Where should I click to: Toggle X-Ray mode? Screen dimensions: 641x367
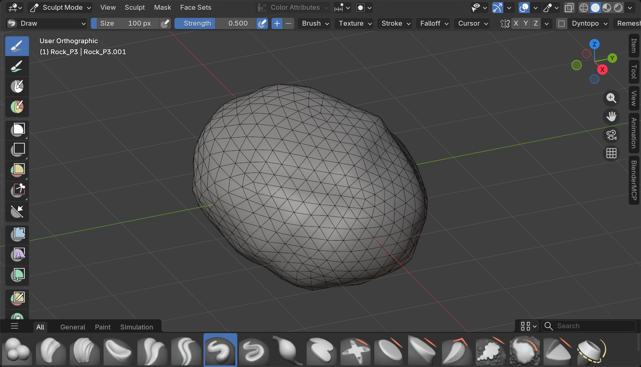569,8
